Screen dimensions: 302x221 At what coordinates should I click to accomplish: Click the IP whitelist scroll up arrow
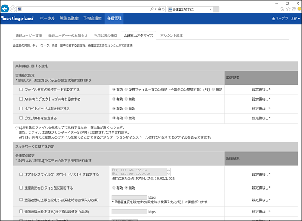coord(169,170)
